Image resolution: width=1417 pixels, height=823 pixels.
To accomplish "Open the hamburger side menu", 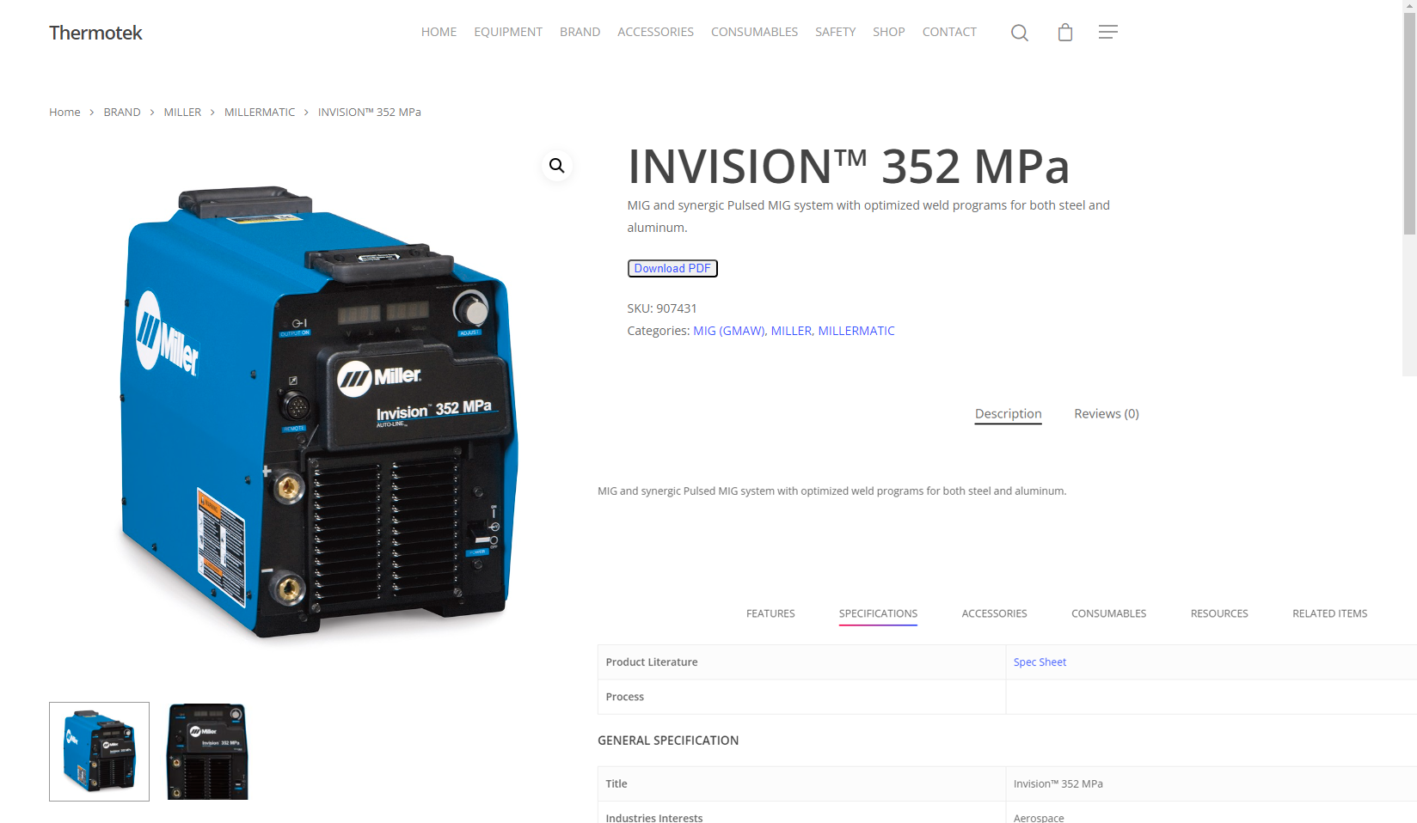I will [x=1107, y=32].
